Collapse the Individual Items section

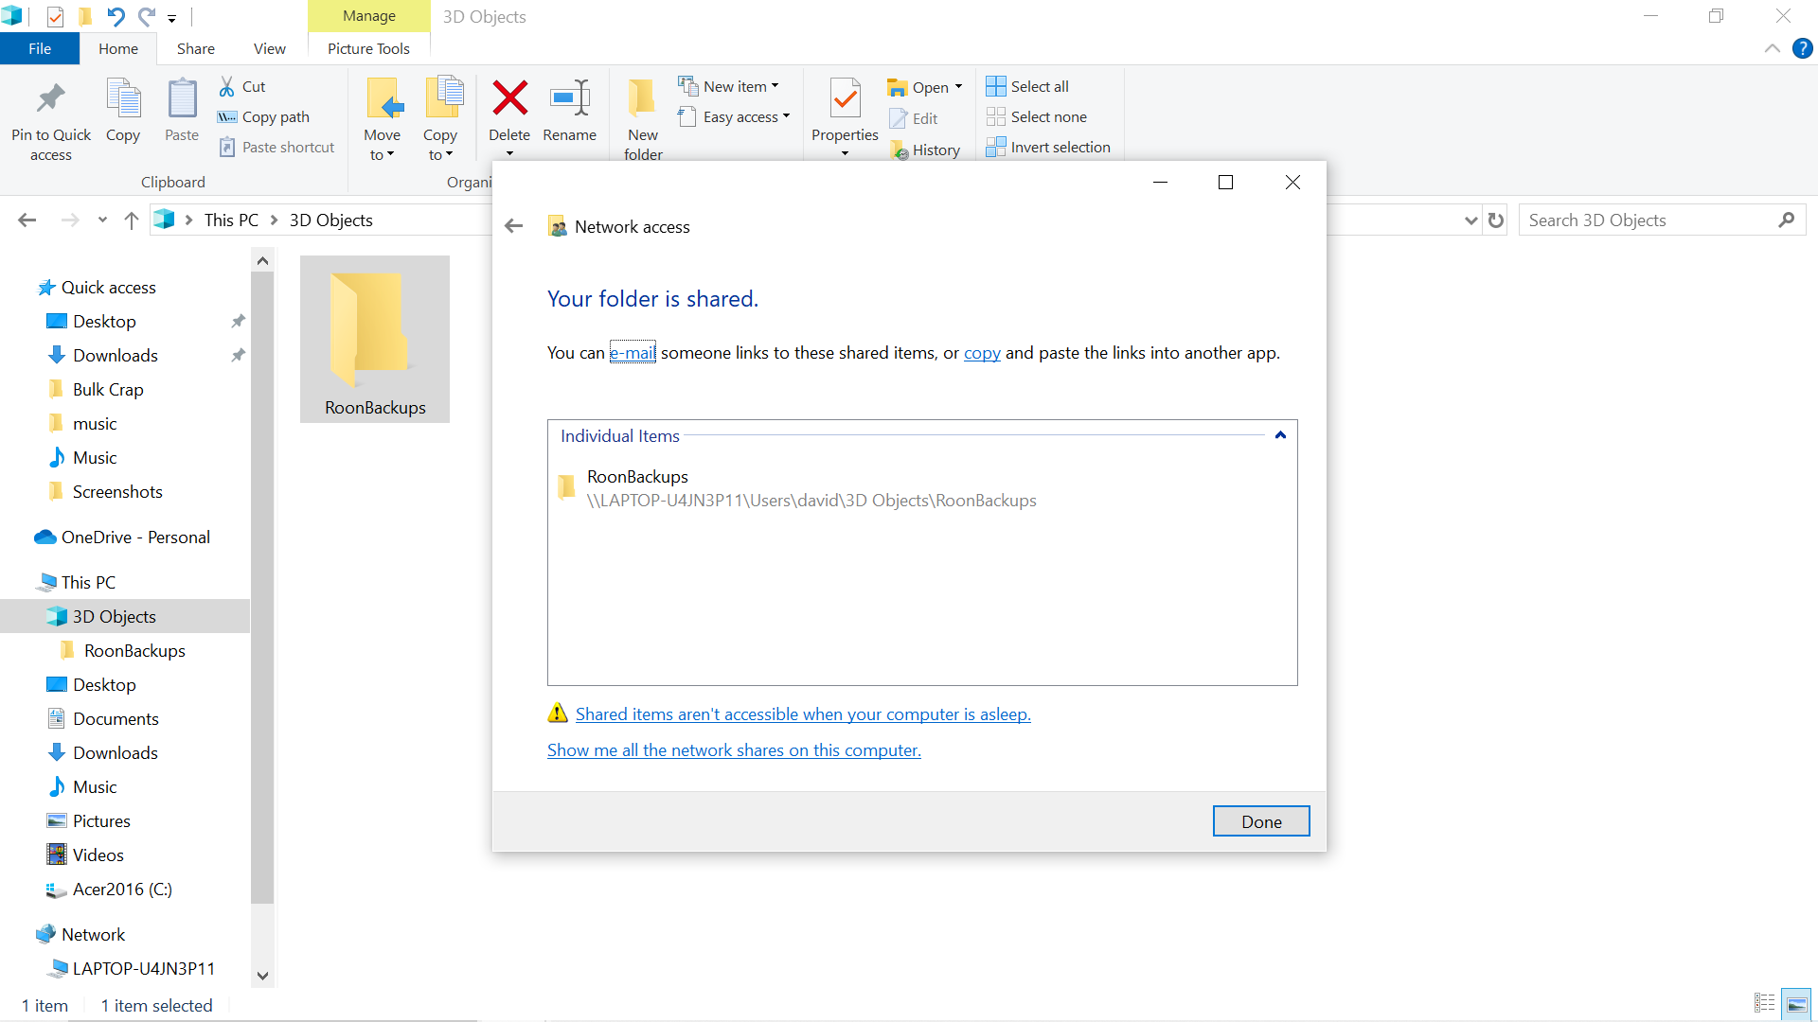click(1280, 435)
